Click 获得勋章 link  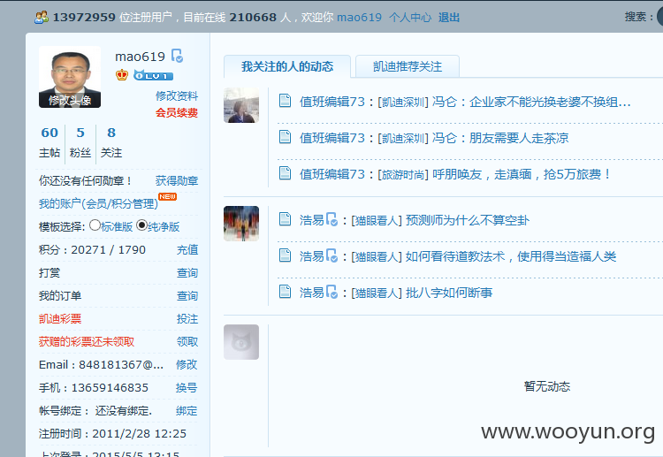coord(177,181)
